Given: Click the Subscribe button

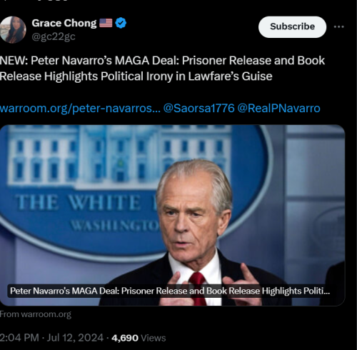Looking at the screenshot, I should coord(292,27).
